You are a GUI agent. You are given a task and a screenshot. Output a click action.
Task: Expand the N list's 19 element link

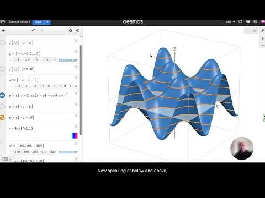pos(68,152)
